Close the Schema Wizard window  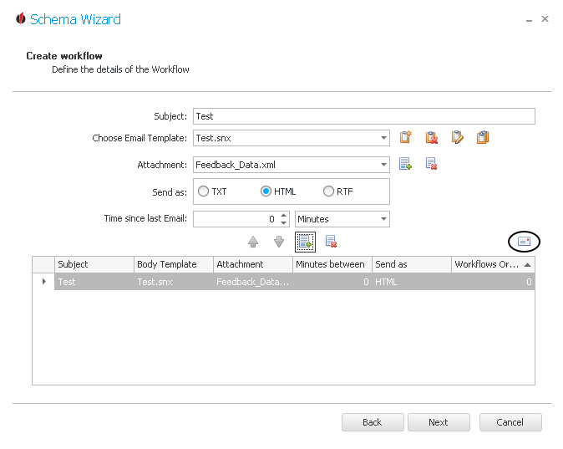[x=545, y=18]
